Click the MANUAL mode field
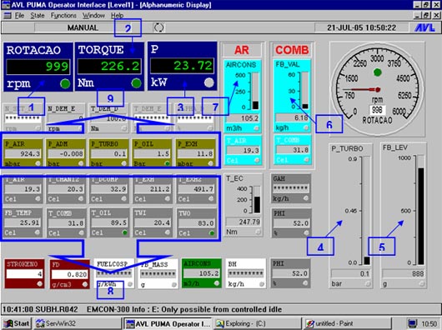The width and height of the screenshot is (442, 330). [x=83, y=27]
